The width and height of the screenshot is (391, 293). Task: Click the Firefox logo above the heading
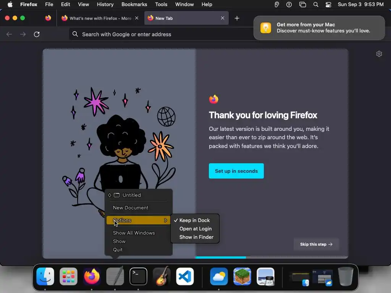(x=214, y=99)
